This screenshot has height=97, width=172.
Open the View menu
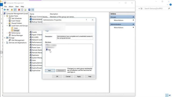click(17, 6)
